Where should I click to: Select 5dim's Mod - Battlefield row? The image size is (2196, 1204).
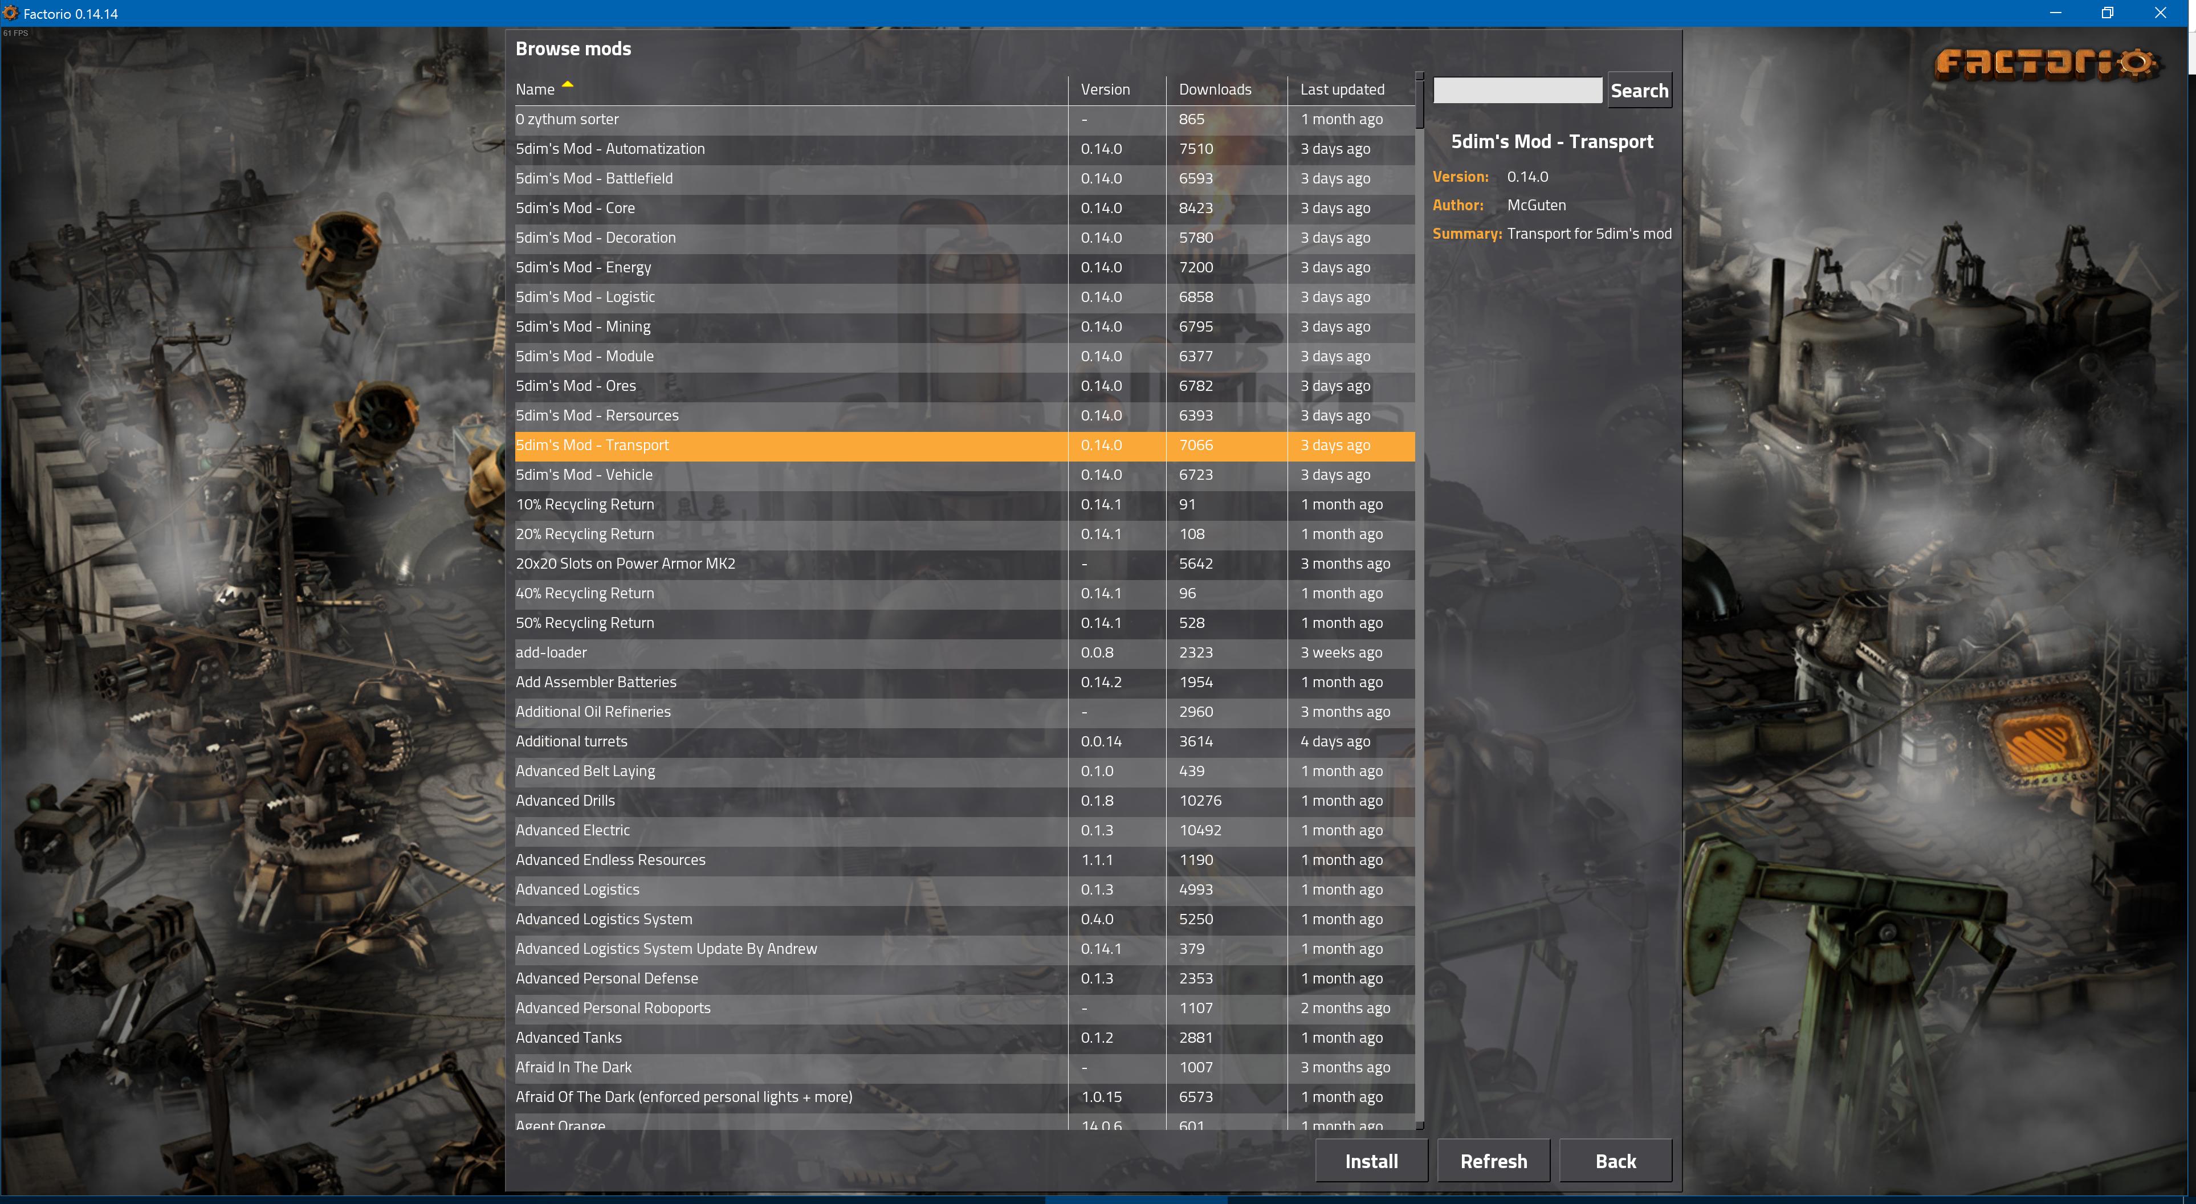click(964, 179)
